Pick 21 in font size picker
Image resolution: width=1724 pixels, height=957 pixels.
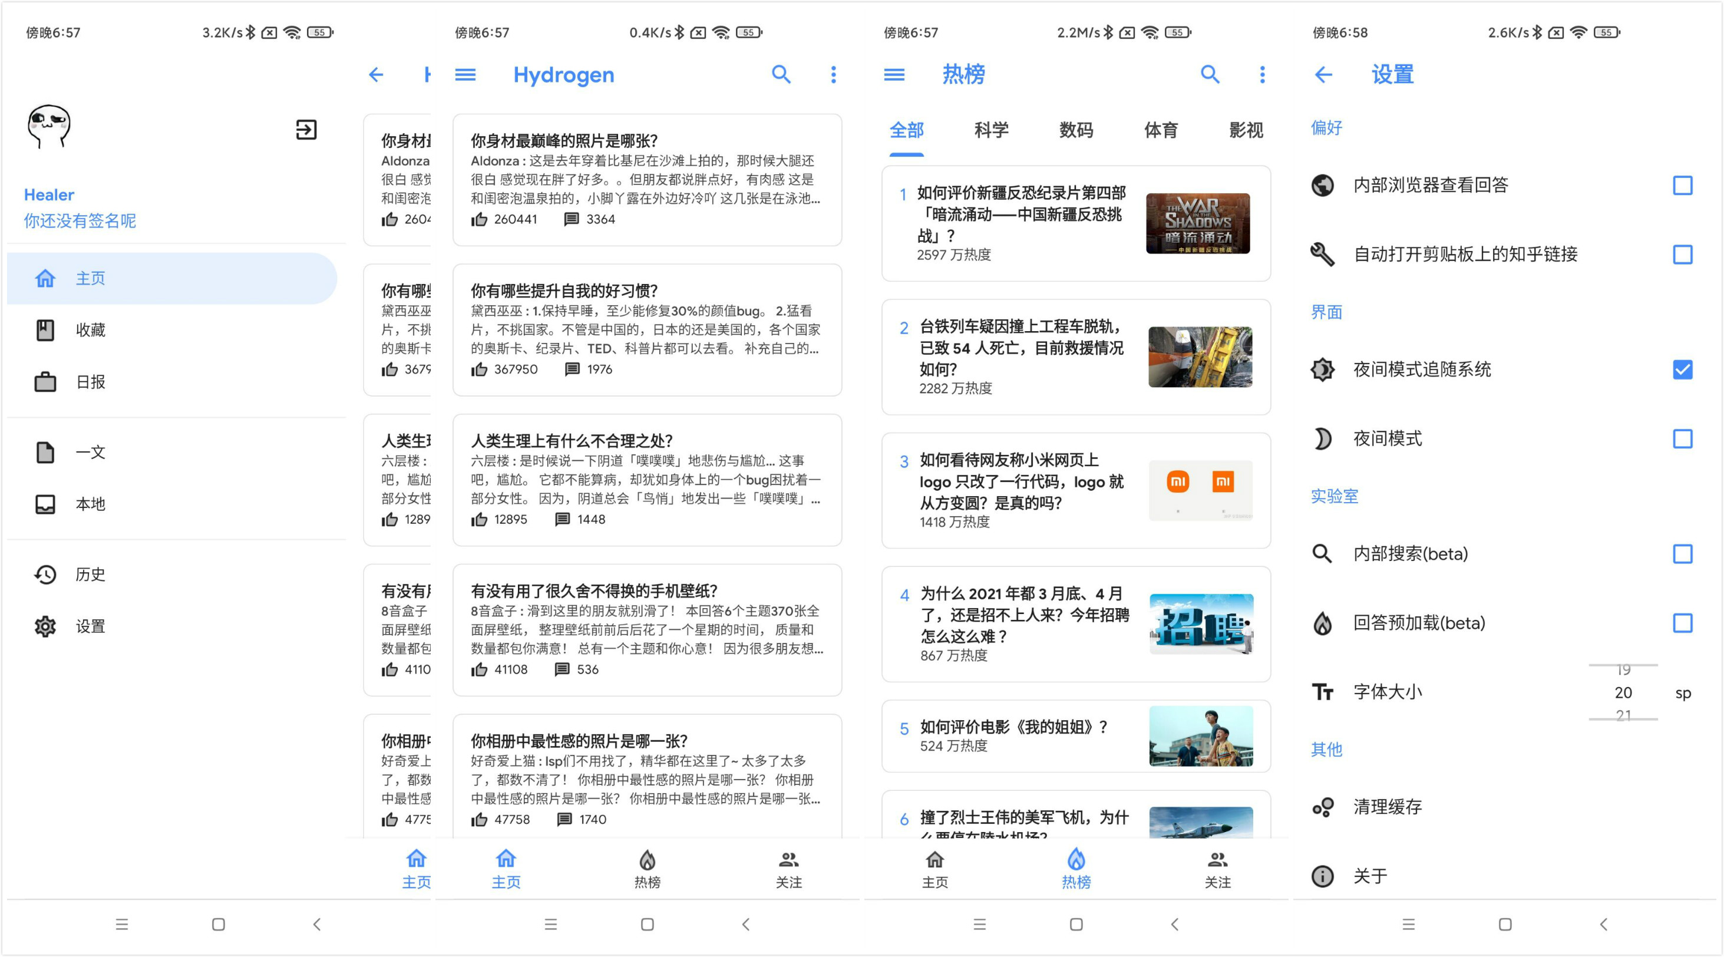coord(1623,715)
